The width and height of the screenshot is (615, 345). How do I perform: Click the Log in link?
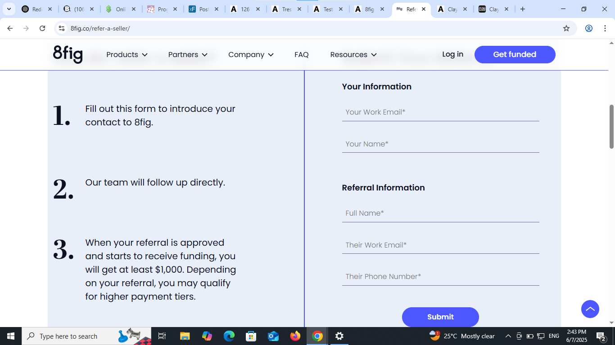click(x=452, y=54)
